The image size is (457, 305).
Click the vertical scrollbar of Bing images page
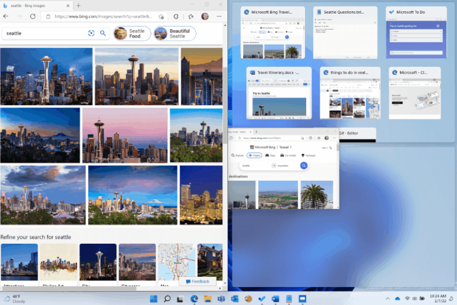click(x=225, y=105)
